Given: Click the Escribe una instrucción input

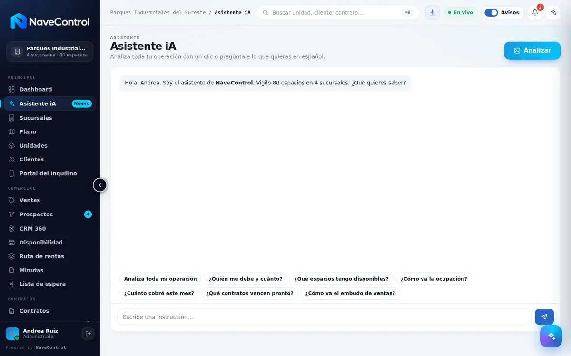Looking at the screenshot, I should pyautogui.click(x=324, y=317).
